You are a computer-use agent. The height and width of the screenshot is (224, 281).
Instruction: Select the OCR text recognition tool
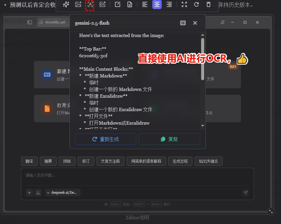[90, 5]
